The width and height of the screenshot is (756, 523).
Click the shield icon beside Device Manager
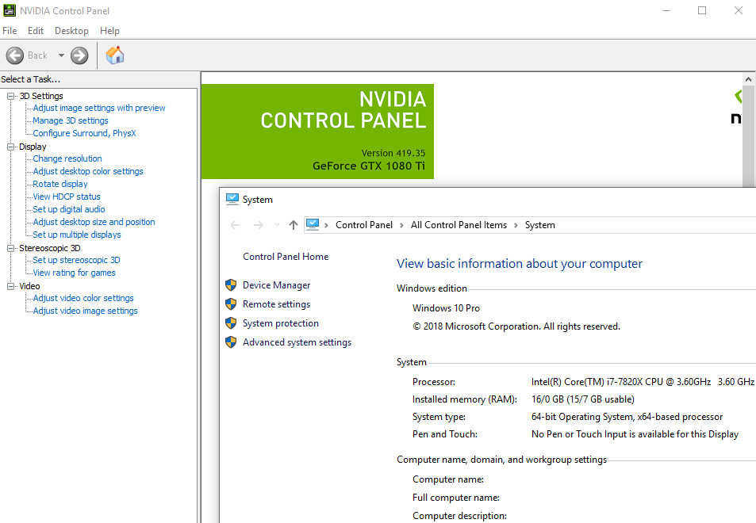coord(231,285)
